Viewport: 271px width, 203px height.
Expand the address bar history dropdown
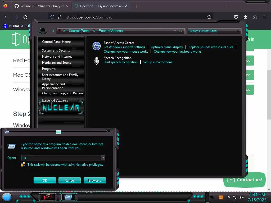coord(175,31)
